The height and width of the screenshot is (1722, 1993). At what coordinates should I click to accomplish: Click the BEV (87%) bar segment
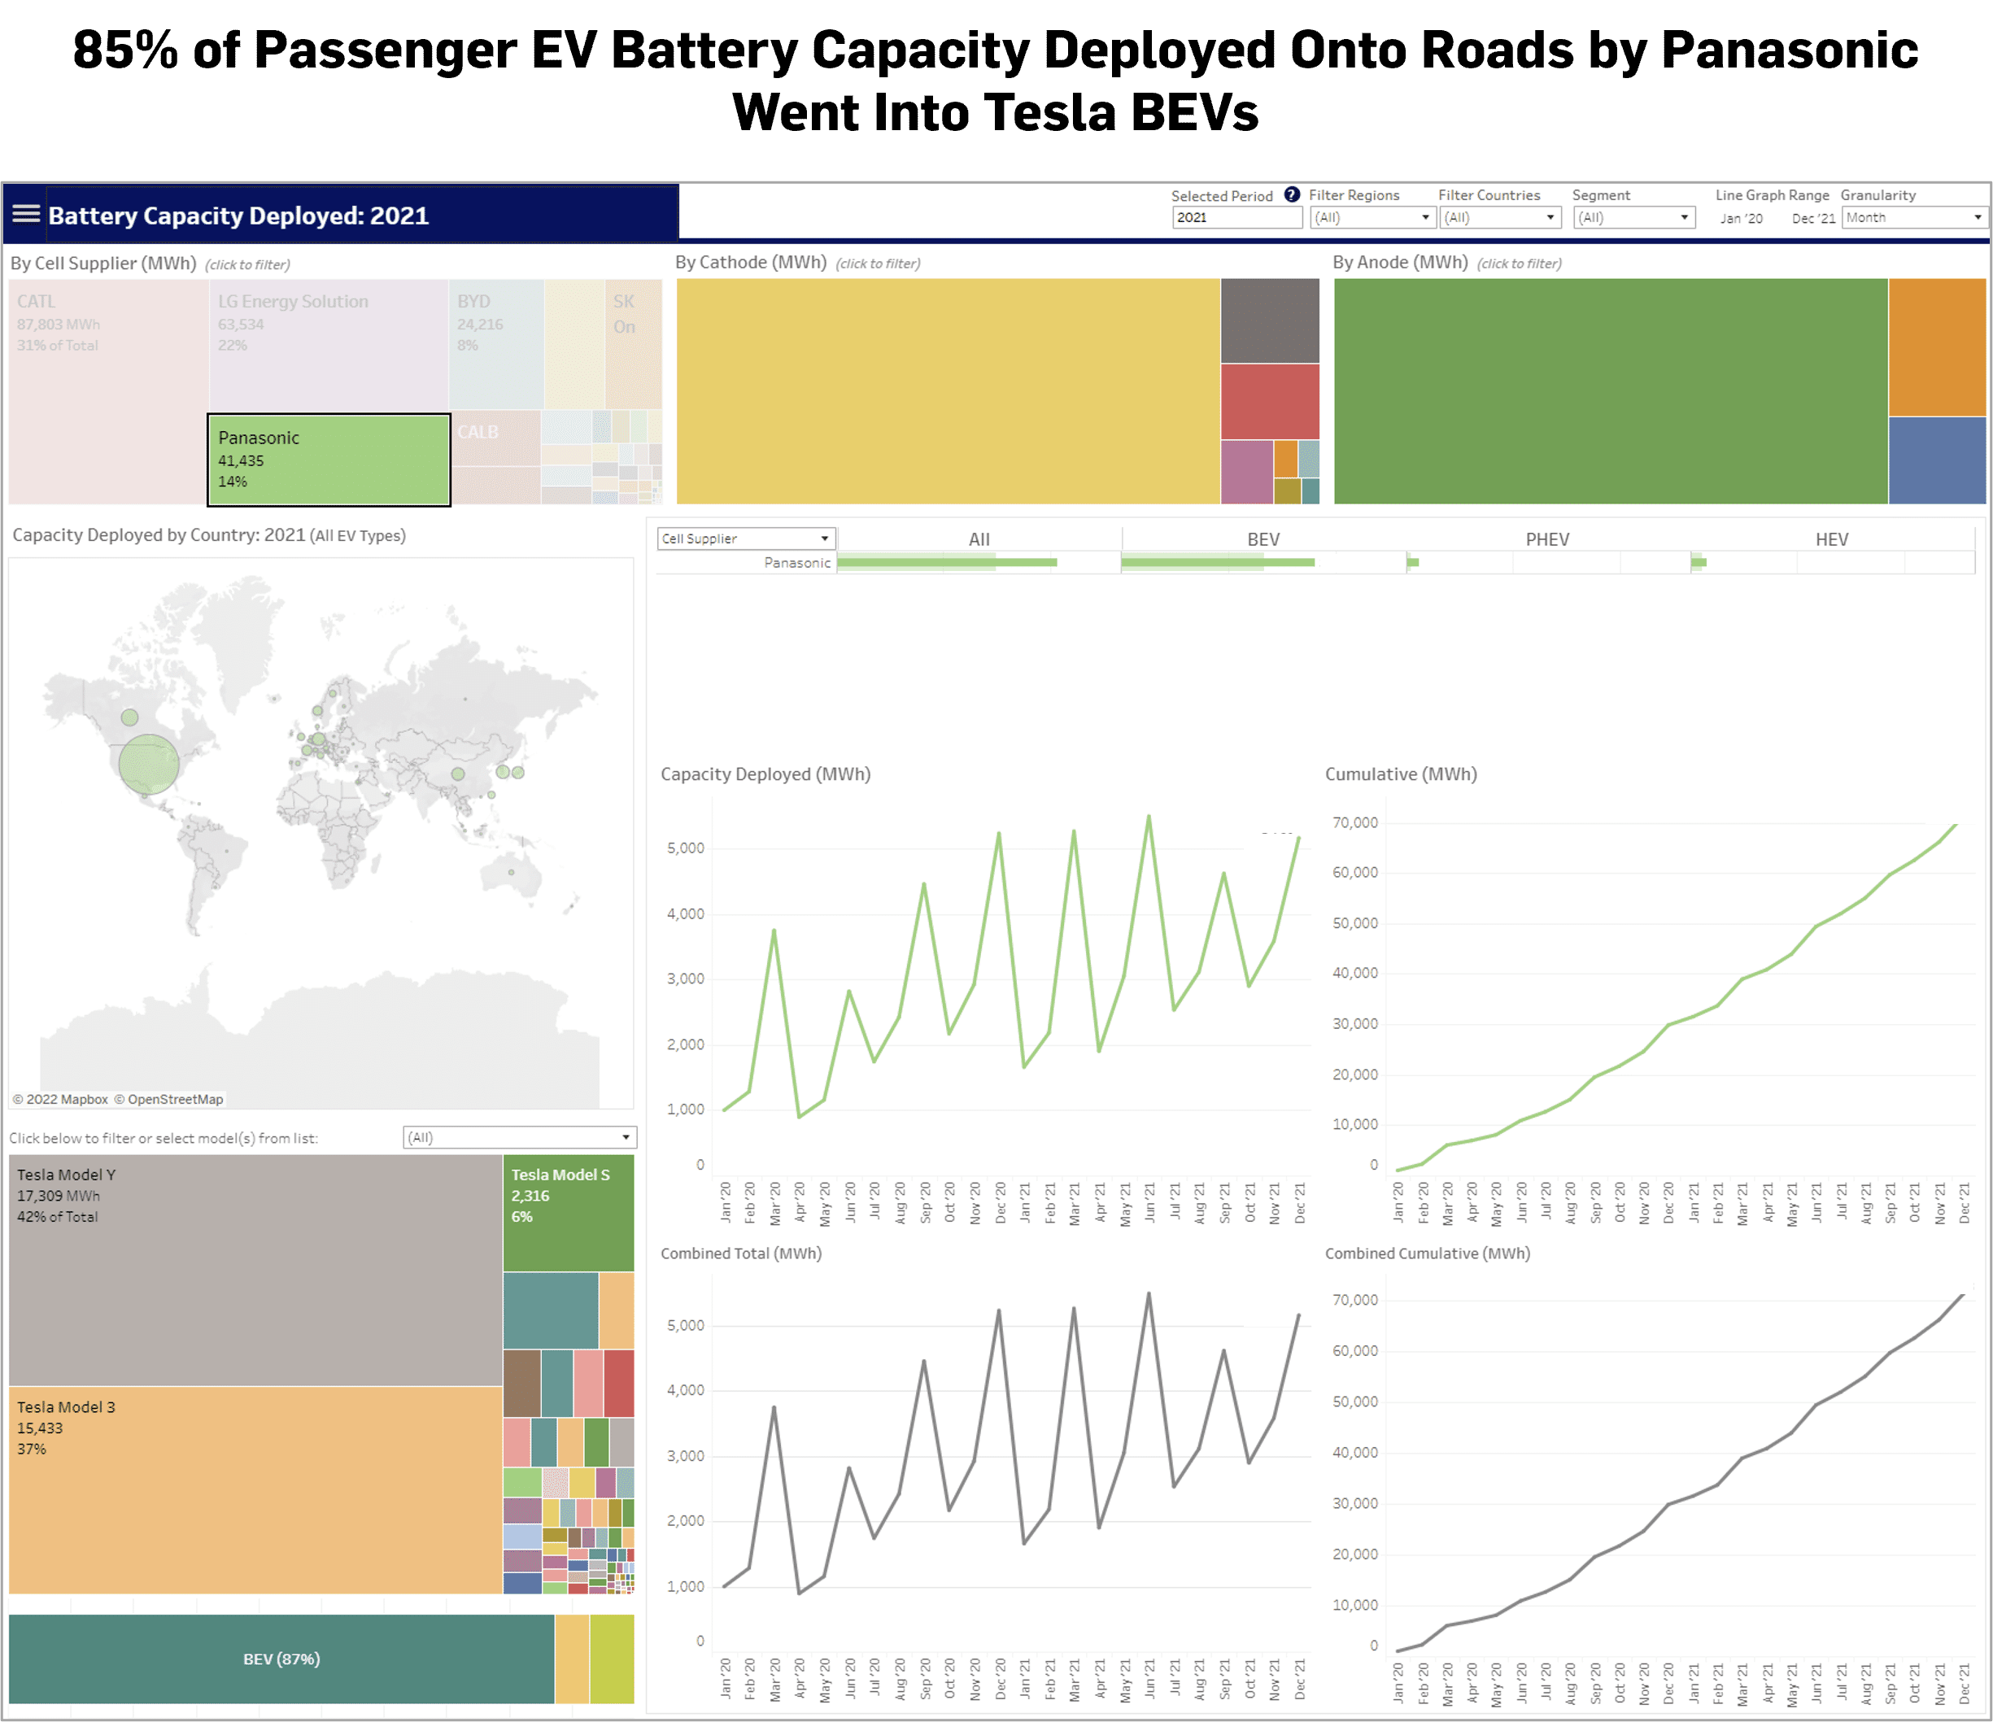coord(281,1659)
